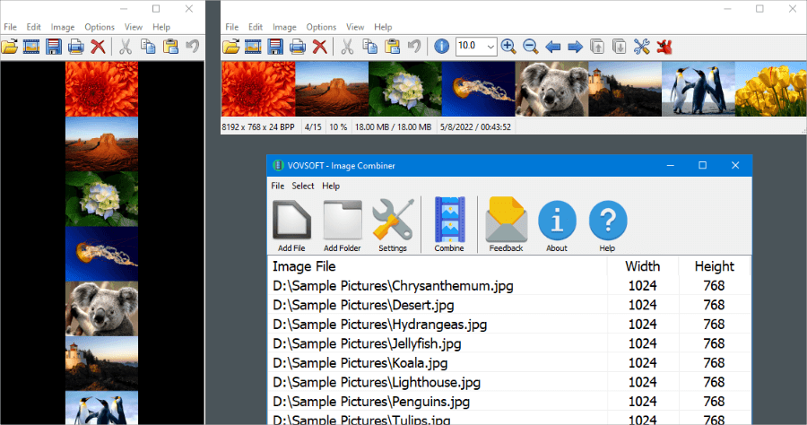Click the koala picture in right viewer window
This screenshot has width=807, height=425.
tap(551, 89)
